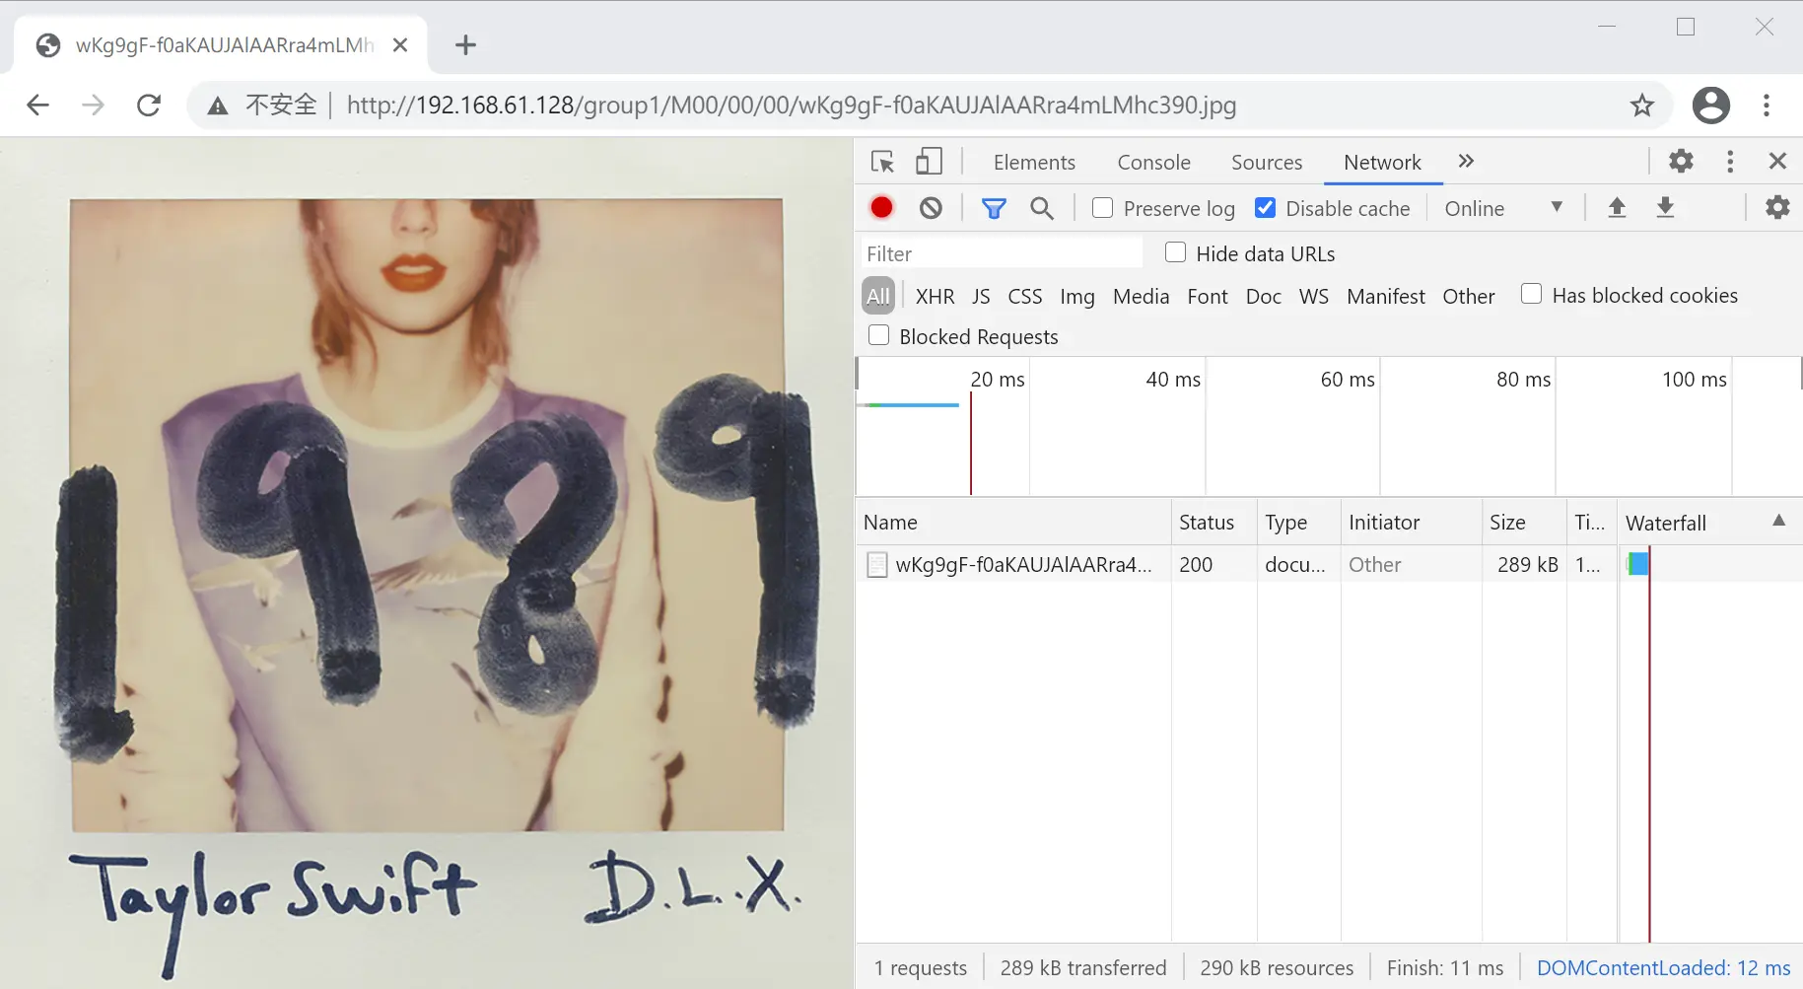
Task: Click the network Filter text field
Action: click(x=1001, y=254)
